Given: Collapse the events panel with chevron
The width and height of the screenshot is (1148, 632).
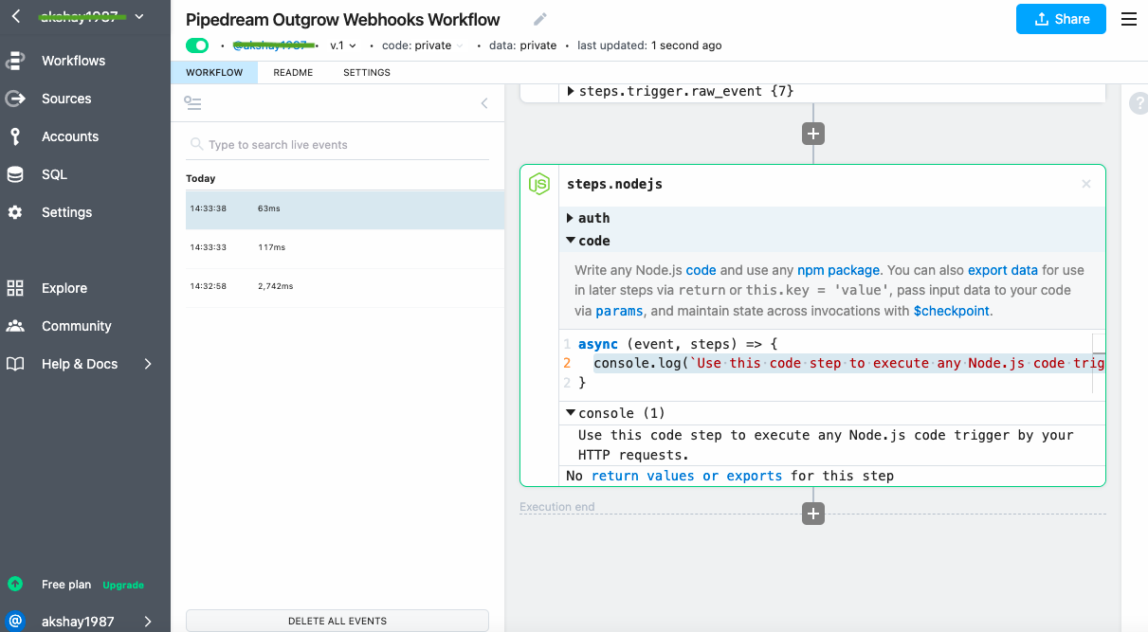Looking at the screenshot, I should (484, 103).
